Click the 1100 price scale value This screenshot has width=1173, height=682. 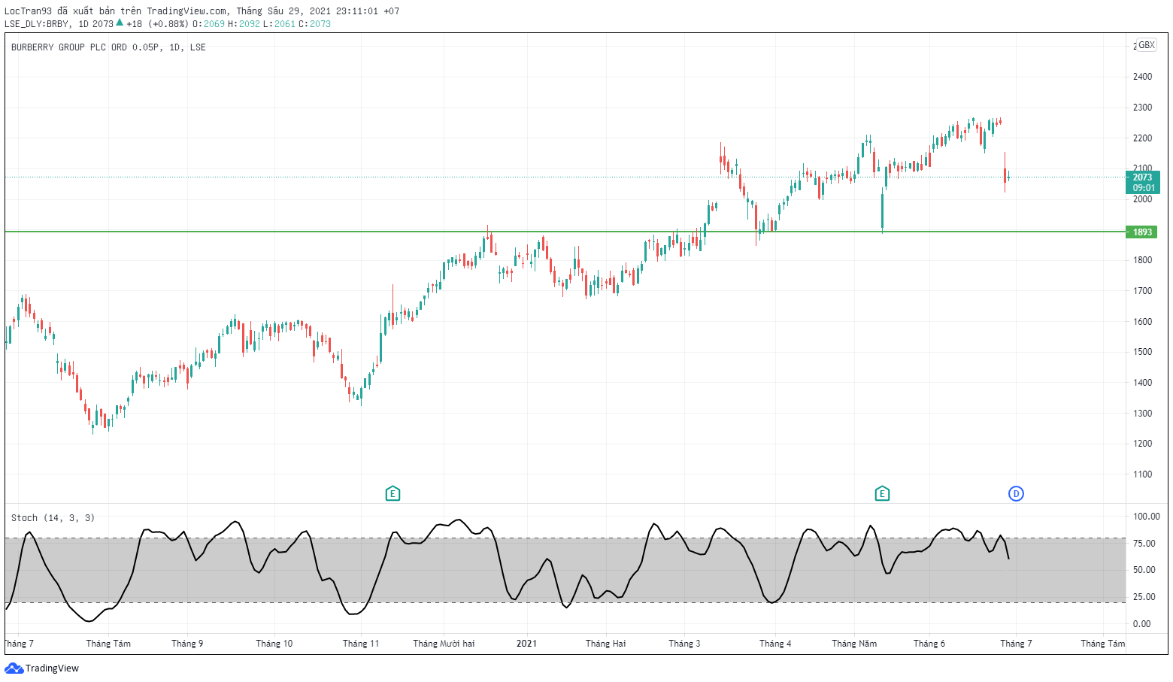pos(1142,474)
